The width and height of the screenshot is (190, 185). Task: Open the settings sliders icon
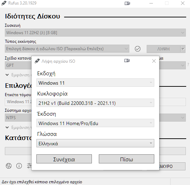pyautogui.click(x=29, y=166)
